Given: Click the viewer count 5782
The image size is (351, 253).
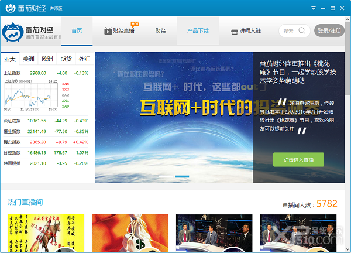Looking at the screenshot, I should point(327,203).
